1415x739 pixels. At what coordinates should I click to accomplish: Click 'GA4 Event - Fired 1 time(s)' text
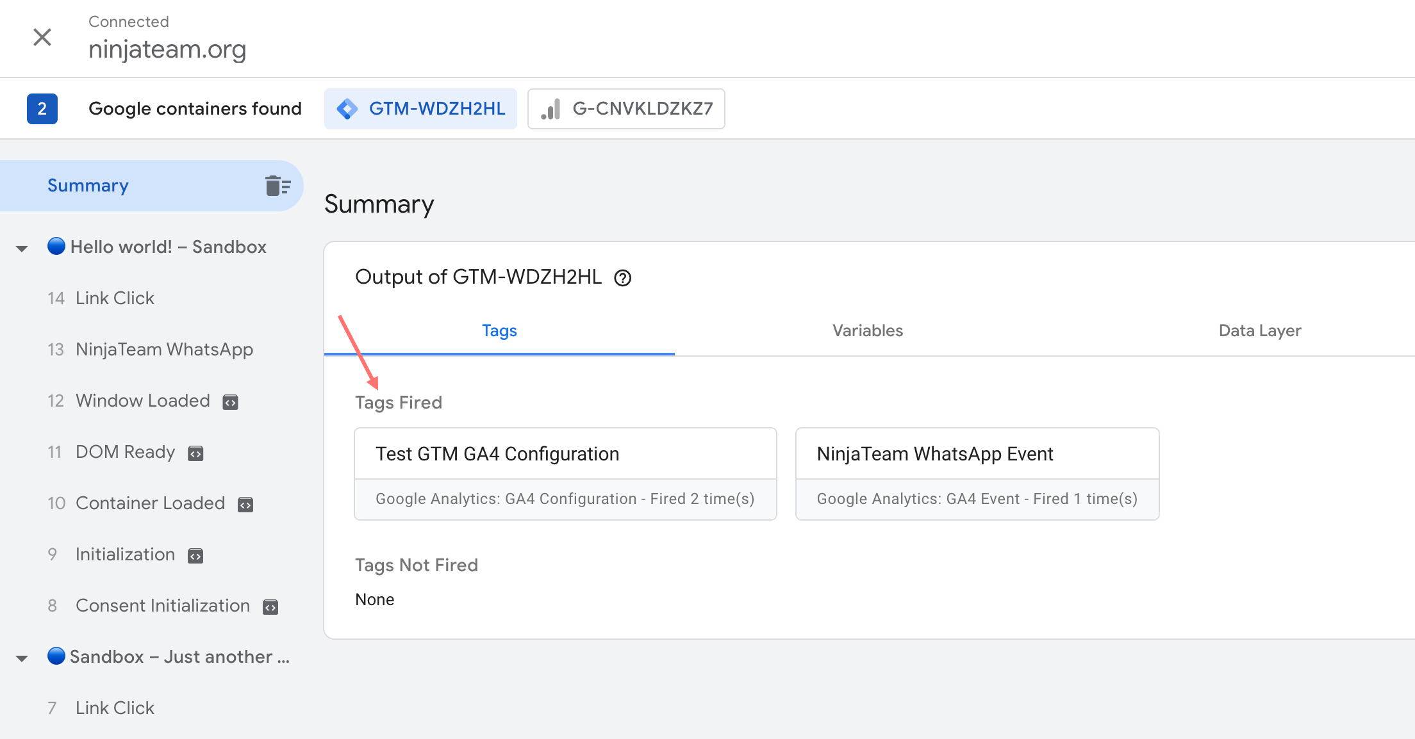[1042, 499]
